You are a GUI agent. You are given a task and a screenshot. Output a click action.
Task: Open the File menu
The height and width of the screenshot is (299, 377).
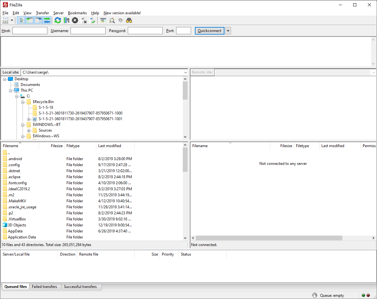[x=5, y=13]
